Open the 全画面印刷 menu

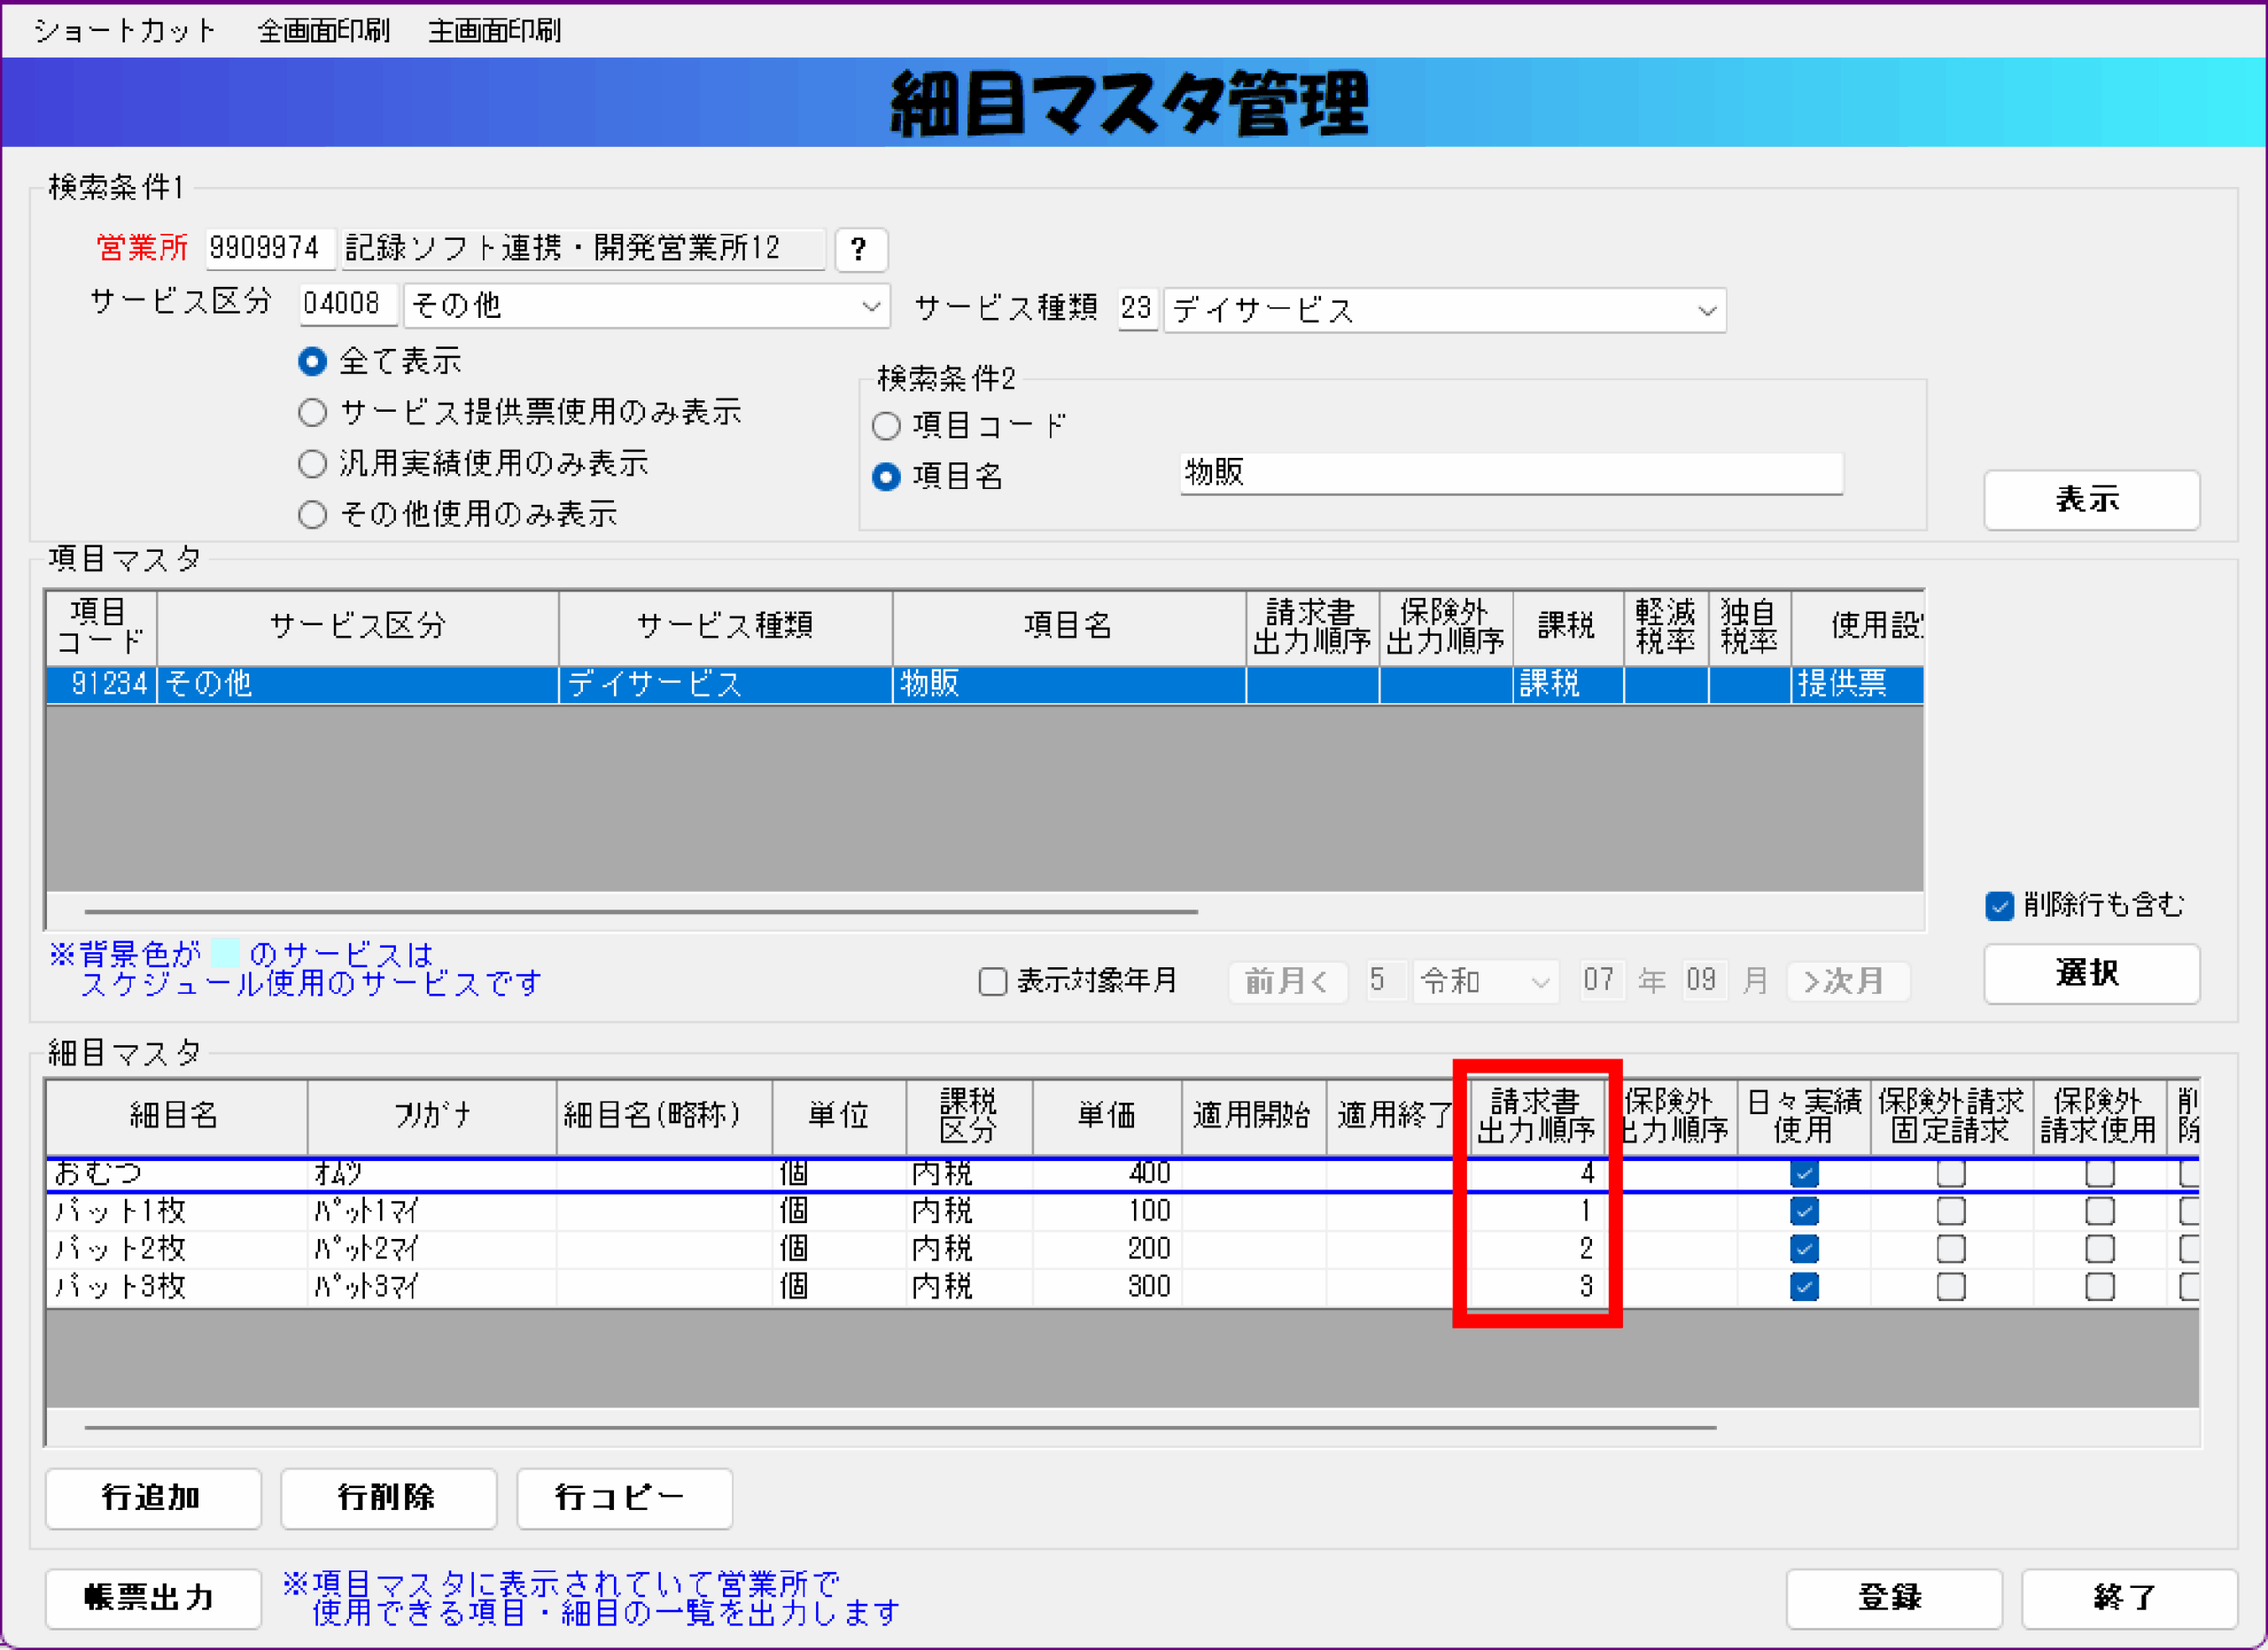pos(323,31)
